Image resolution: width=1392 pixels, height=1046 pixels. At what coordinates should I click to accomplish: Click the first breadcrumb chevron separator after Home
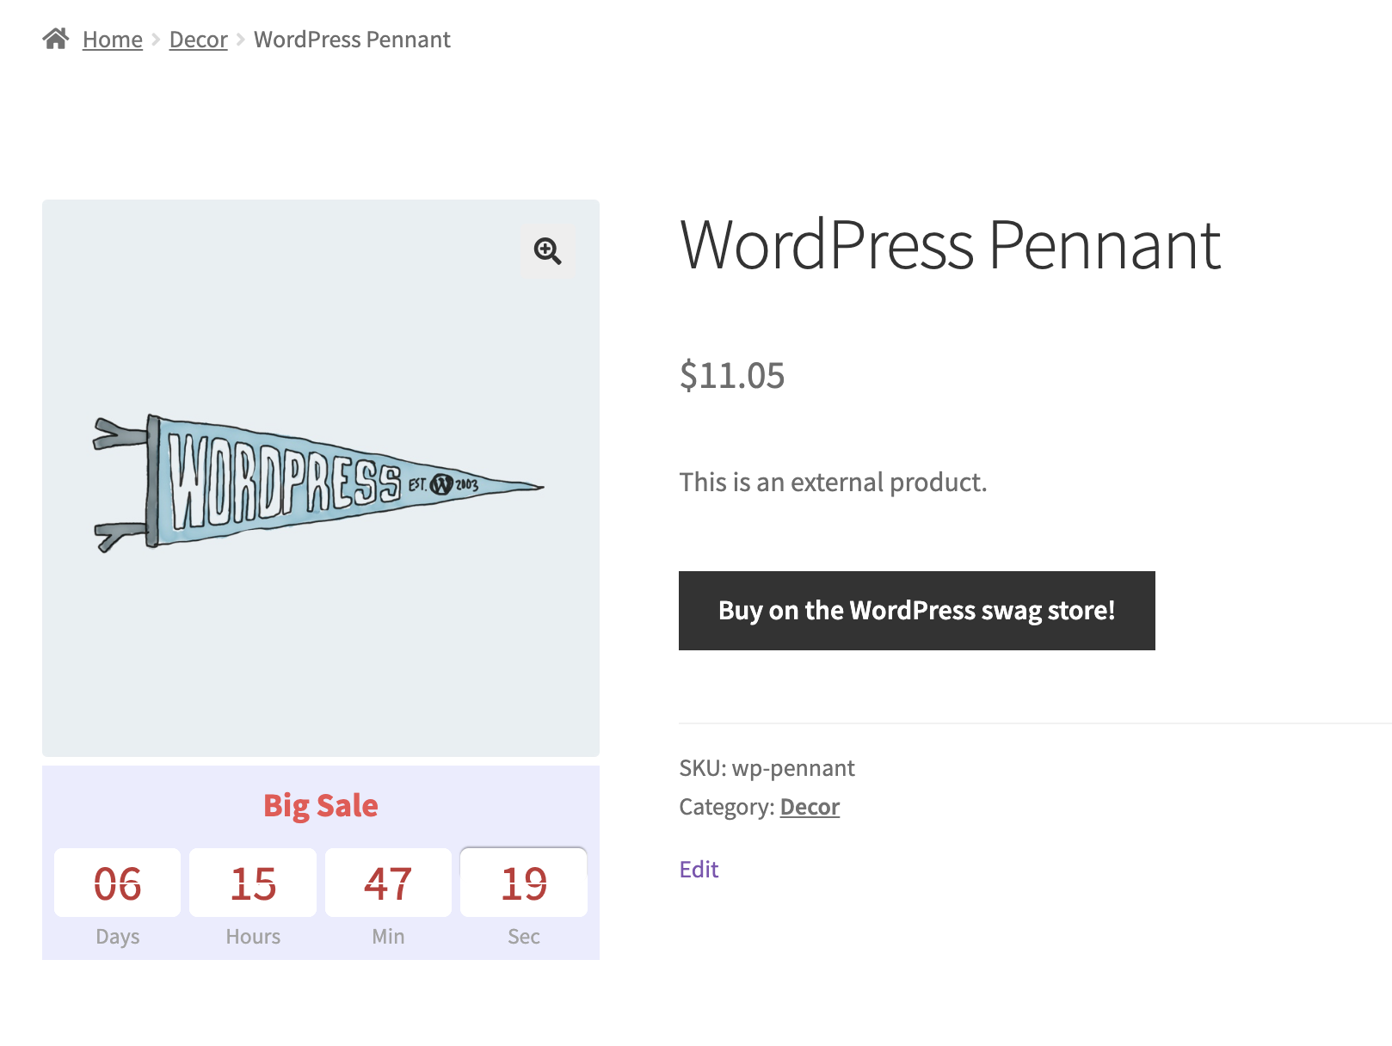click(156, 40)
